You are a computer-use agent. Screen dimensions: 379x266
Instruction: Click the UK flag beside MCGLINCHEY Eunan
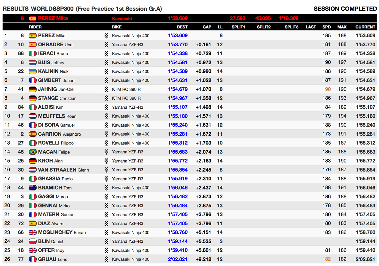click(x=33, y=233)
